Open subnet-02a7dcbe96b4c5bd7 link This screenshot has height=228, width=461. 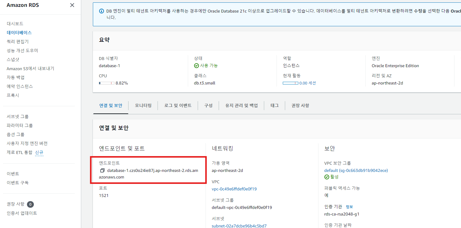pyautogui.click(x=239, y=226)
